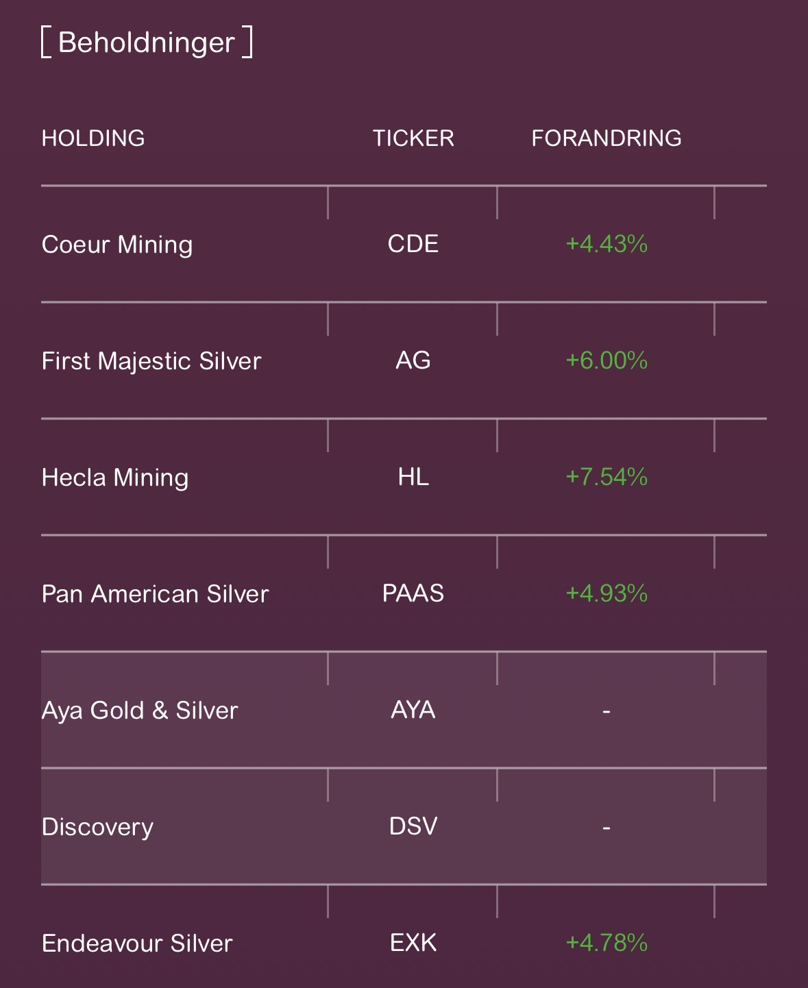Click the CDE ticker symbol
The width and height of the screenshot is (808, 988).
[413, 244]
